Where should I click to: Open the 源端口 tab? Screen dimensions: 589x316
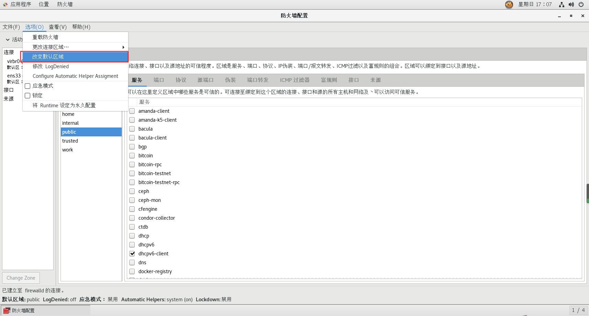pos(205,80)
